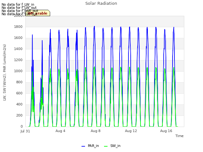This screenshot has width=203, height=152.
Task: Click the Aug 8 axis tick label
Action: pos(95,131)
